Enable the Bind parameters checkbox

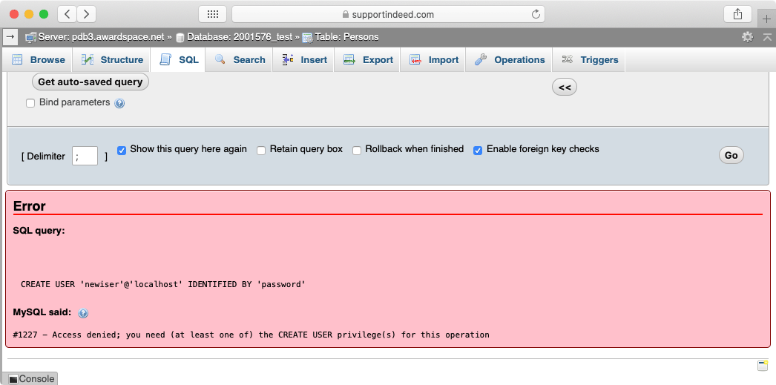(x=31, y=103)
